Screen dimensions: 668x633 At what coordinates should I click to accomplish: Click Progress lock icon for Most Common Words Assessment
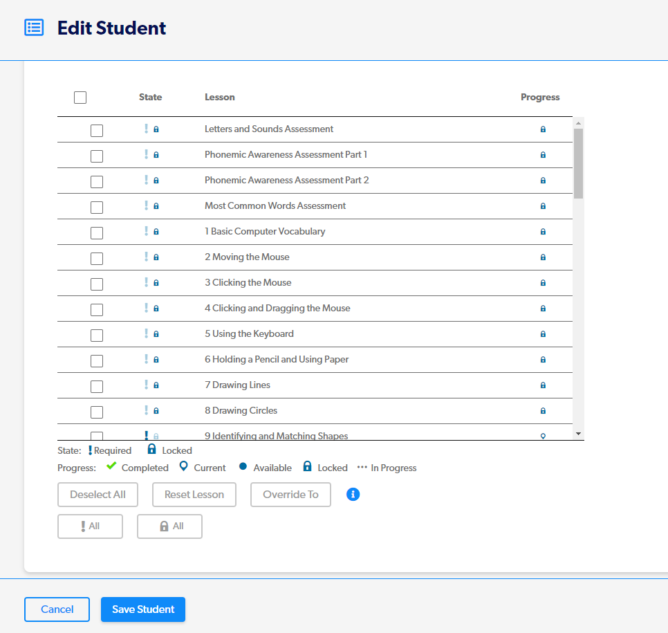(x=543, y=206)
